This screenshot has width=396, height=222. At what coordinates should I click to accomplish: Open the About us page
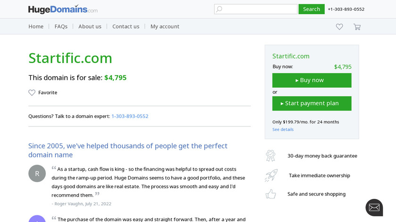point(90,27)
